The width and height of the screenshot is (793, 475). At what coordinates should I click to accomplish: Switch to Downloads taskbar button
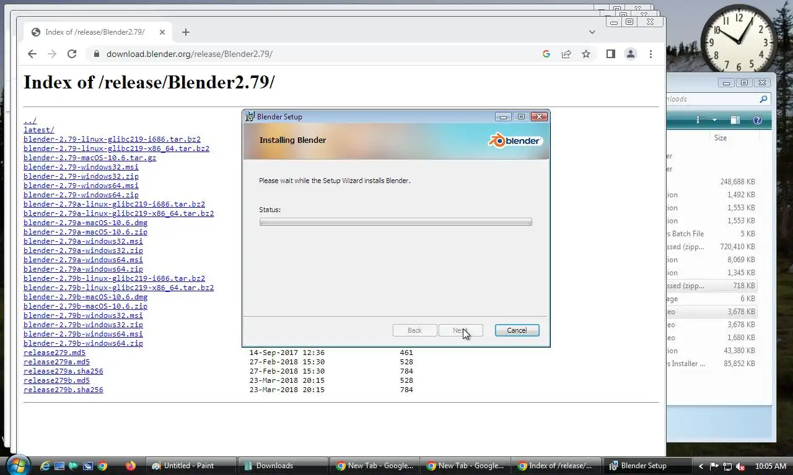pos(282,466)
